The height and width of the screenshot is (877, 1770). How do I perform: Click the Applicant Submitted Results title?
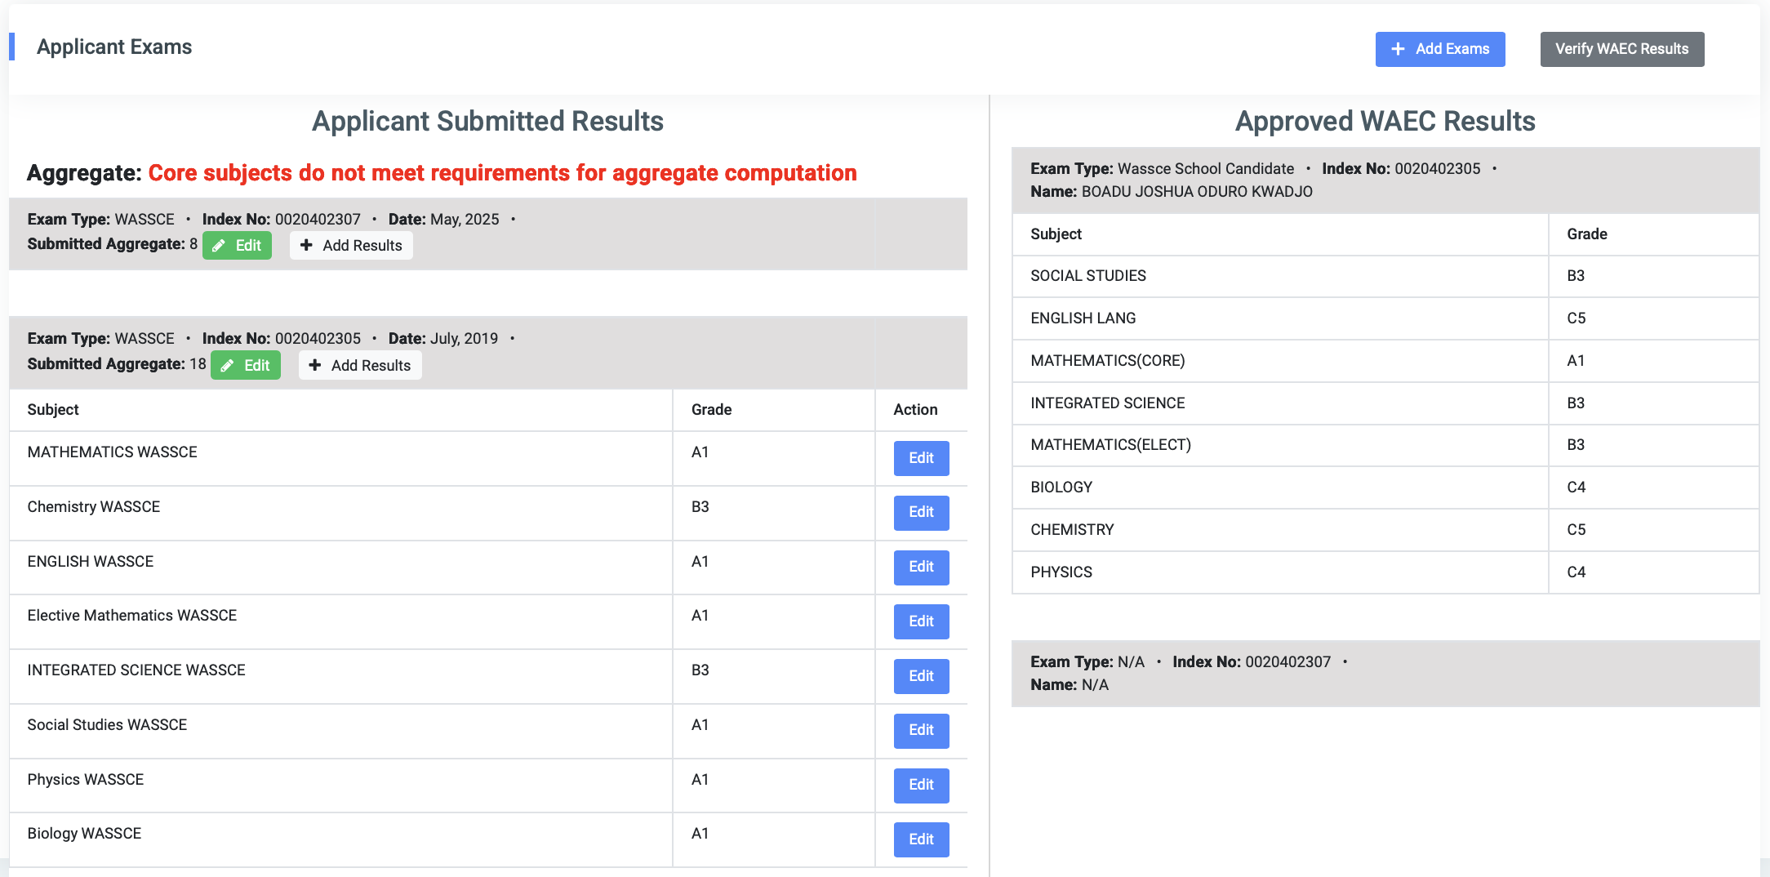tap(487, 121)
